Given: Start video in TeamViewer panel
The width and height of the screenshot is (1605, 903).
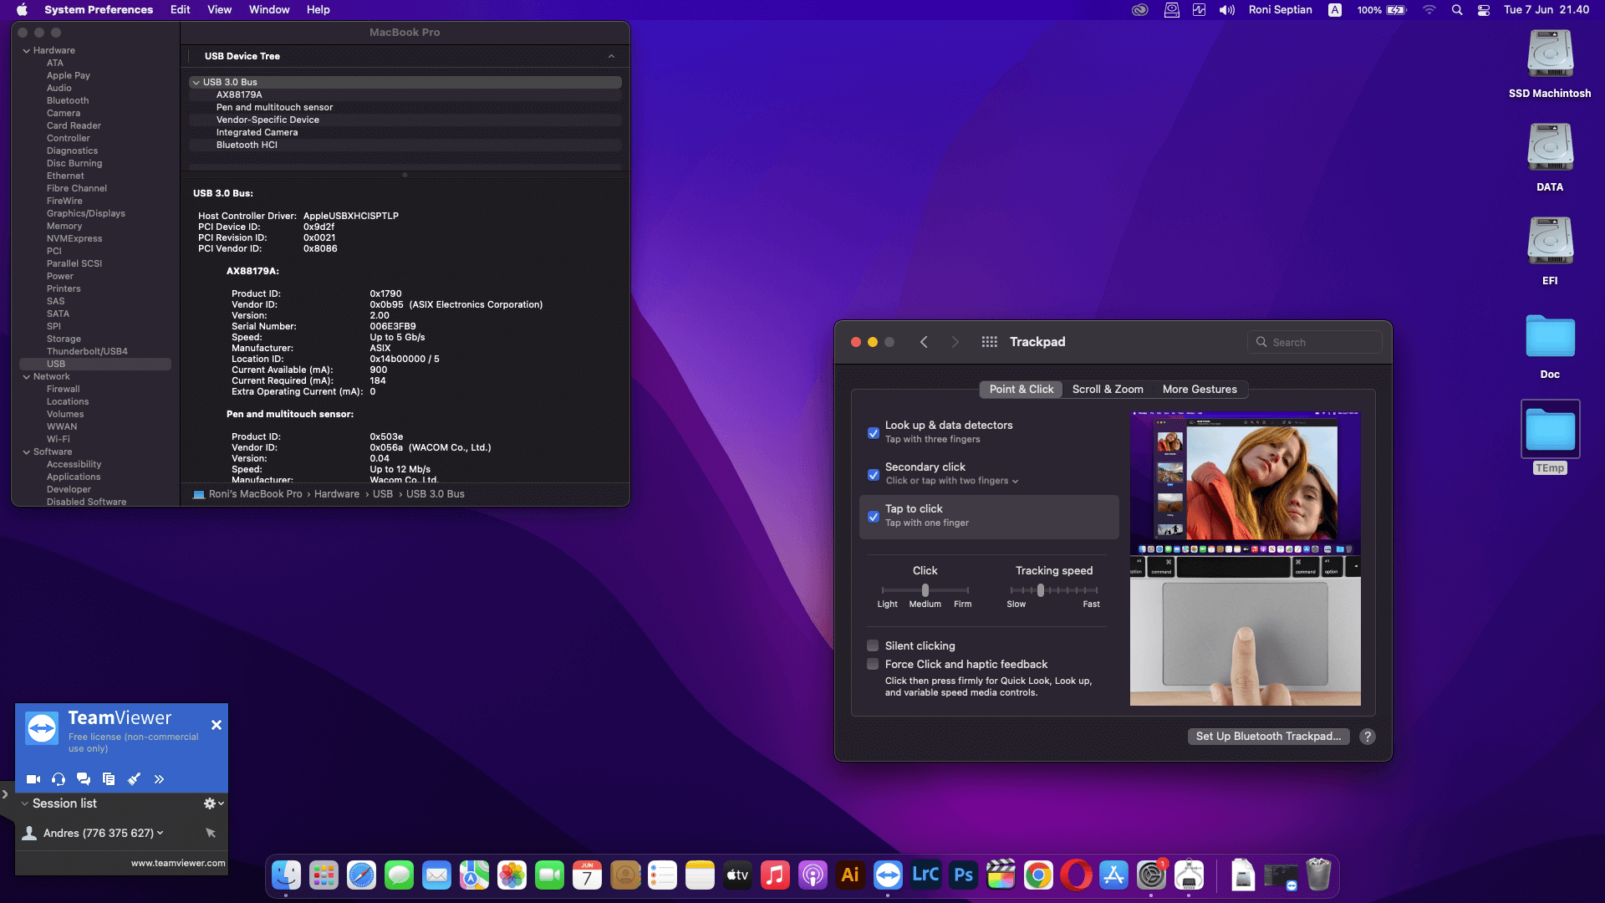Looking at the screenshot, I should 33,779.
